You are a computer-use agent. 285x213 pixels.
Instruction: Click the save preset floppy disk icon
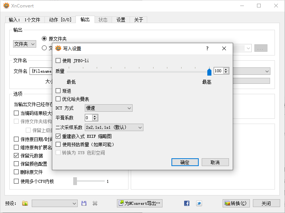coord(84,203)
